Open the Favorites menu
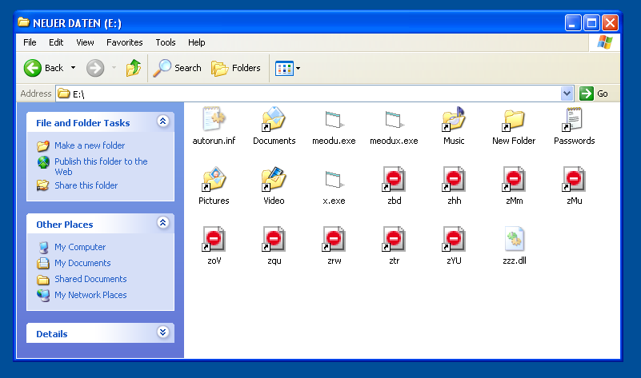 125,42
